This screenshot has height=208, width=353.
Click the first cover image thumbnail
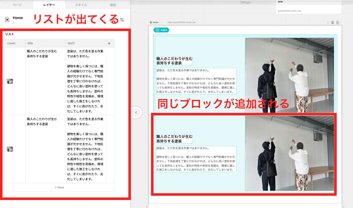point(10,81)
